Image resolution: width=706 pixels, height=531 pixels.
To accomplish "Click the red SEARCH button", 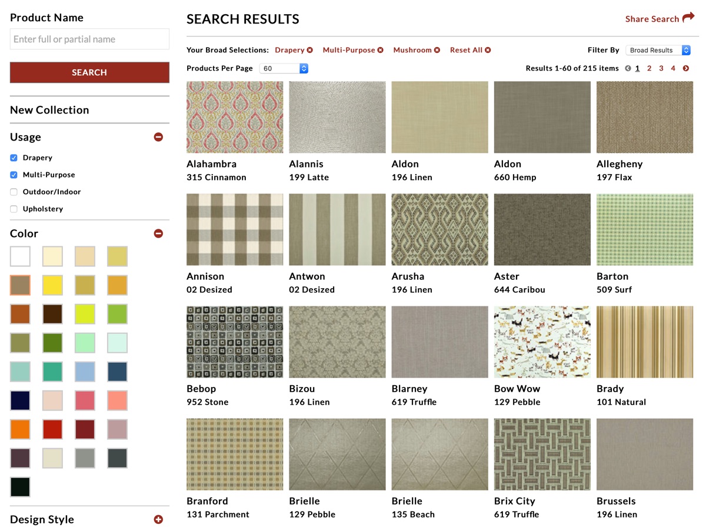I will 89,72.
